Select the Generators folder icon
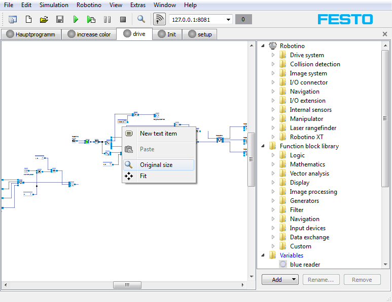Viewport: 392px width, 302px height. [x=283, y=201]
